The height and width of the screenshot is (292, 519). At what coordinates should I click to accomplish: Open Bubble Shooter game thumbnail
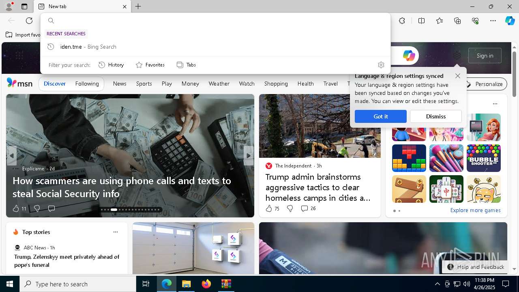tap(484, 158)
